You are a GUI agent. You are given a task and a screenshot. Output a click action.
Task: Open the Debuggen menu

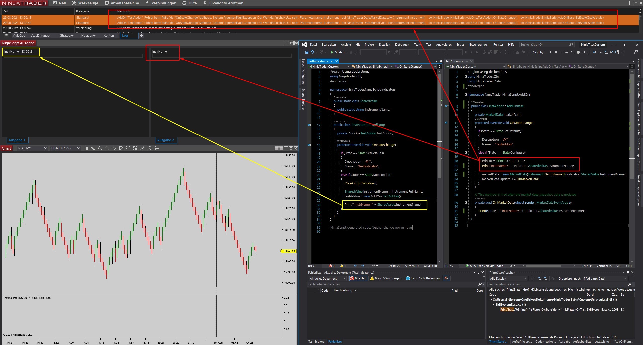pos(402,45)
